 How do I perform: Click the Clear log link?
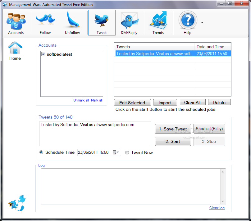click(x=217, y=208)
